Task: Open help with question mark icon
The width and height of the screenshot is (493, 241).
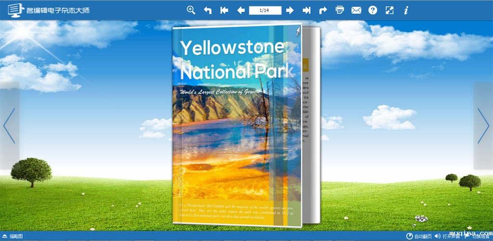Action: pos(373,10)
